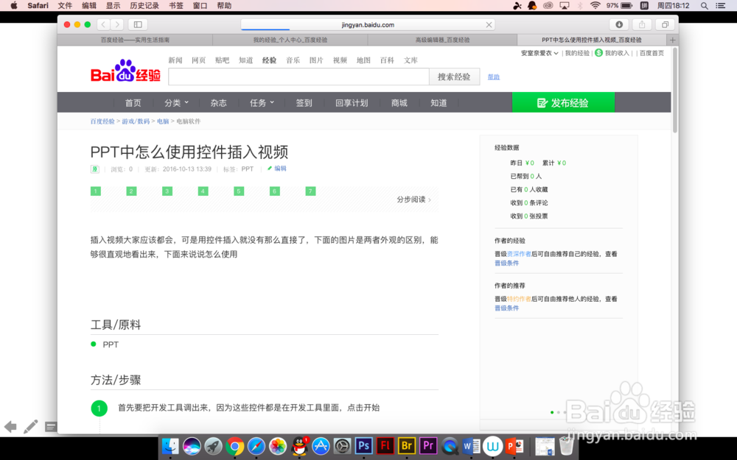
Task: Open System Preferences gear in dock
Action: [x=342, y=446]
